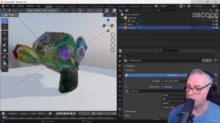Open the Render menu

21,6
